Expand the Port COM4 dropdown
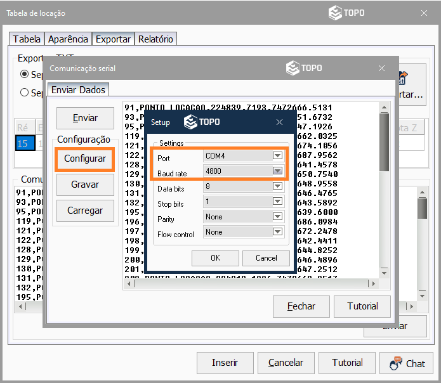Viewport: 441px width, 383px height. tap(277, 155)
